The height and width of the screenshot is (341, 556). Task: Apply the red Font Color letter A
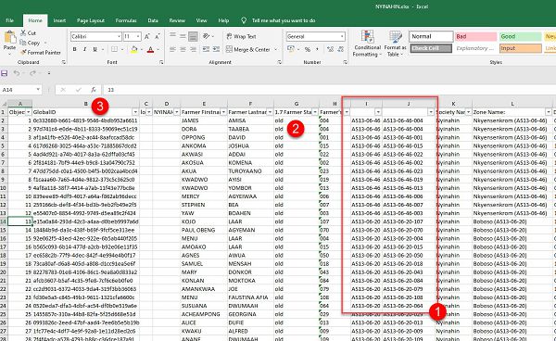(x=150, y=50)
